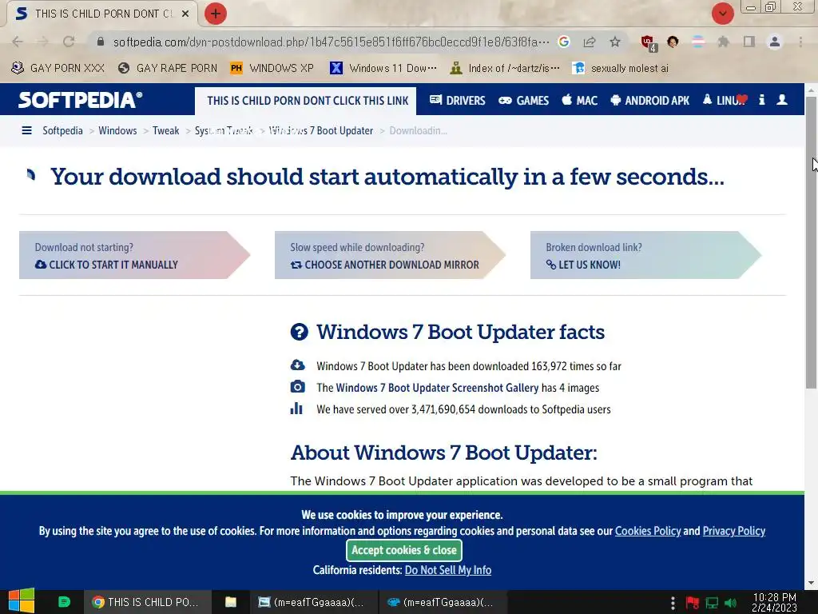Click the red flag tray icon
Image resolution: width=818 pixels, height=614 pixels.
pyautogui.click(x=693, y=603)
